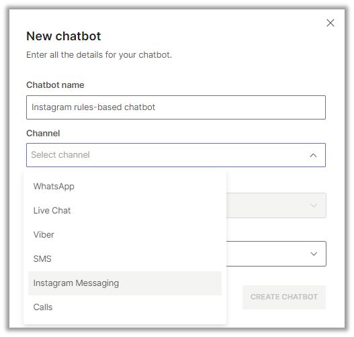
Task: Click the New chatbot heading
Action: (63, 36)
